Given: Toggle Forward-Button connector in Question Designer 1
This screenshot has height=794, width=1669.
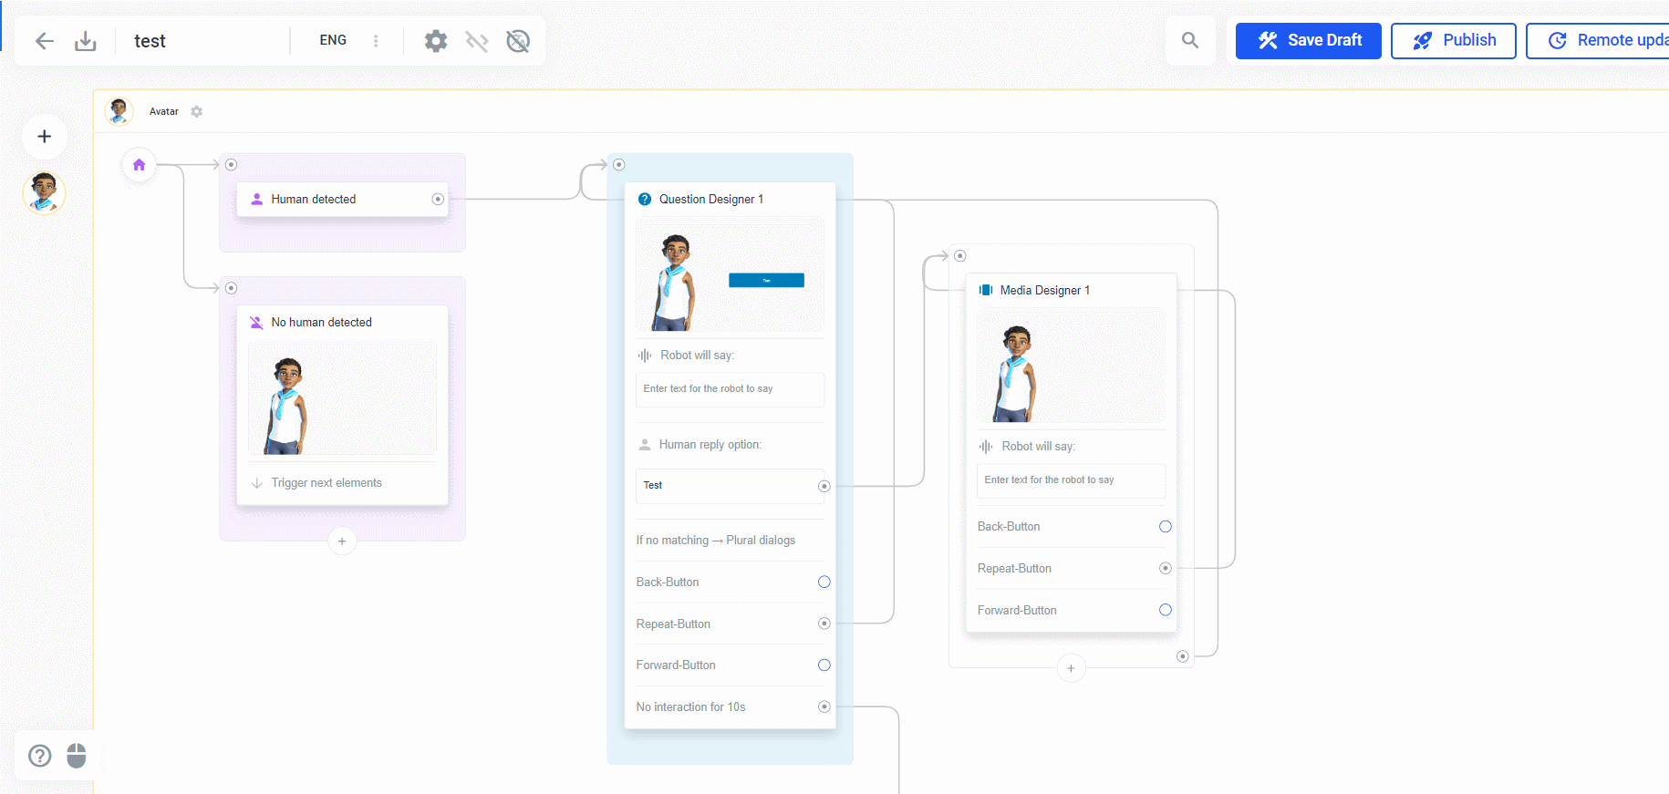Looking at the screenshot, I should (x=824, y=665).
